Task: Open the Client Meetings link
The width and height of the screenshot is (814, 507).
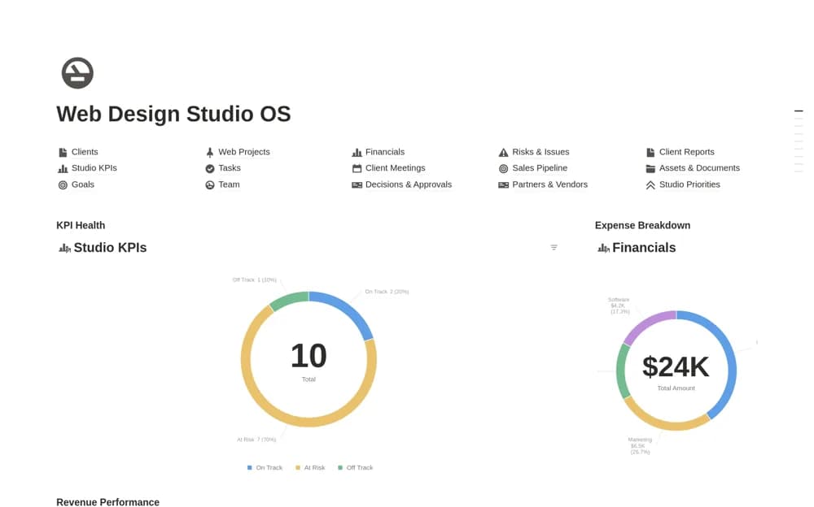Action: click(x=395, y=168)
